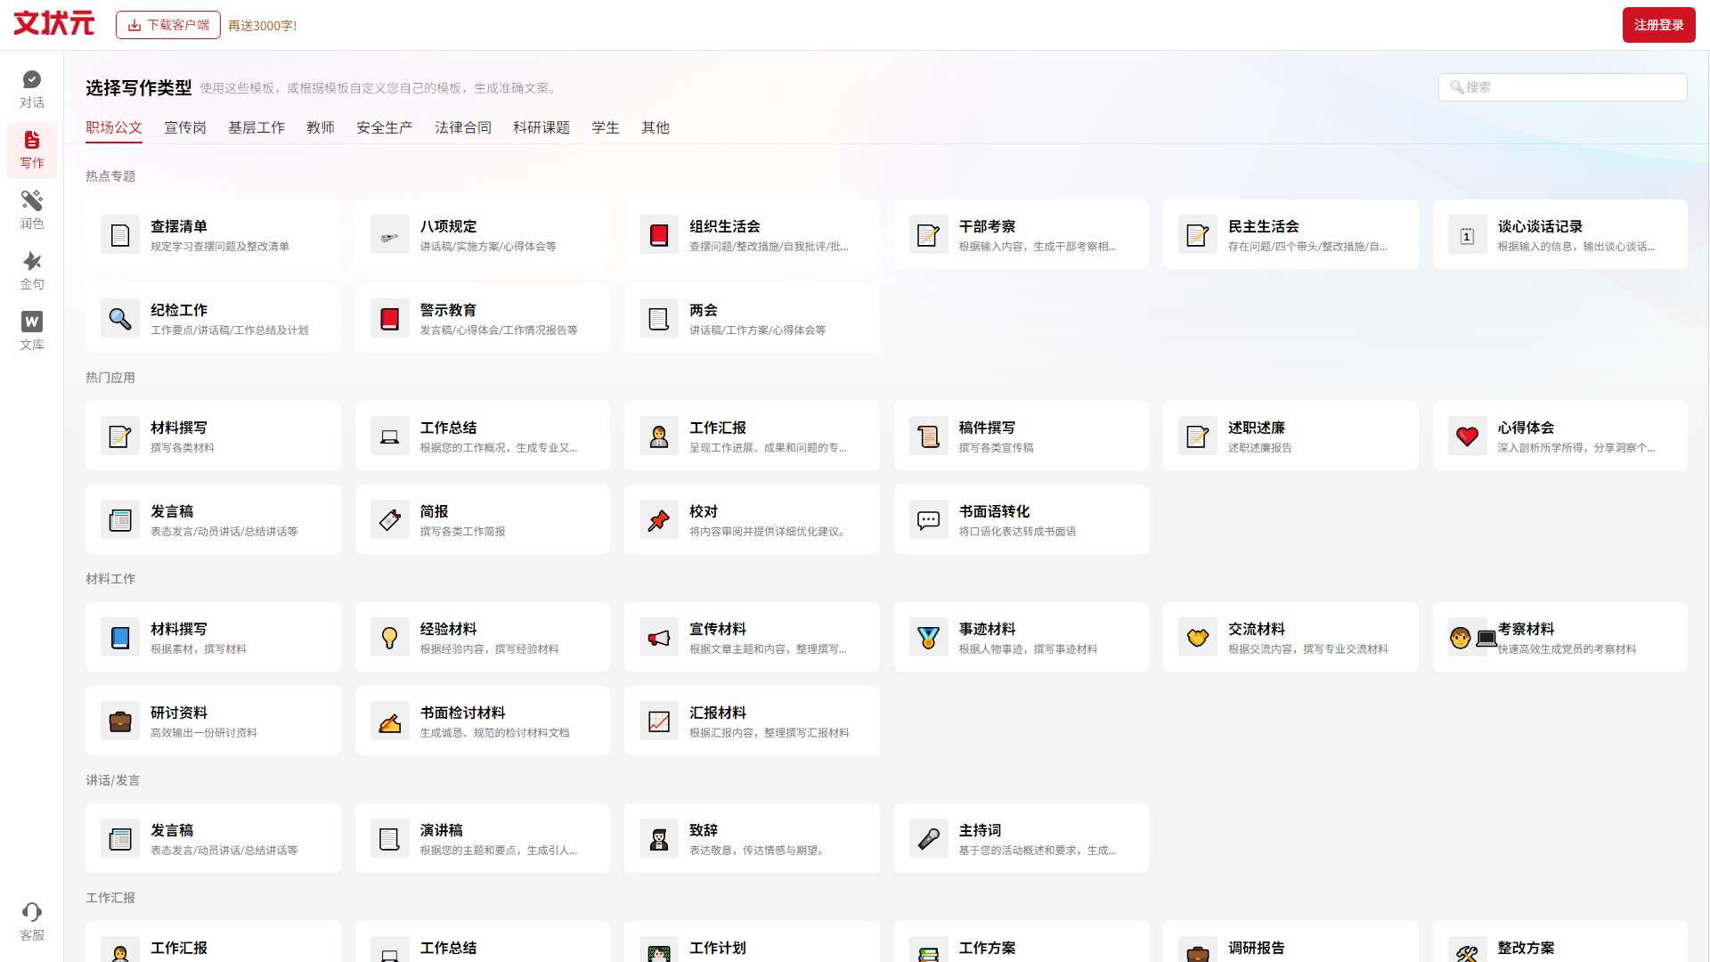Image resolution: width=1710 pixels, height=962 pixels.
Task: Open the 两会 template card
Action: pyautogui.click(x=752, y=319)
